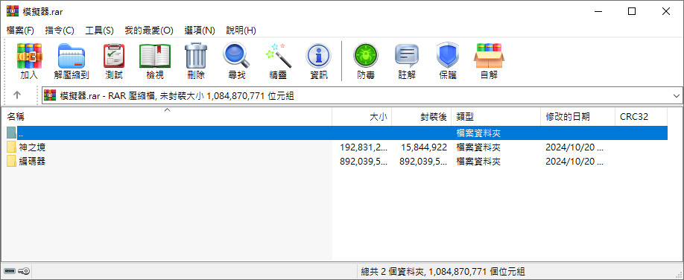Open the 指令(C) menu
This screenshot has width=684, height=280.
pyautogui.click(x=60, y=31)
